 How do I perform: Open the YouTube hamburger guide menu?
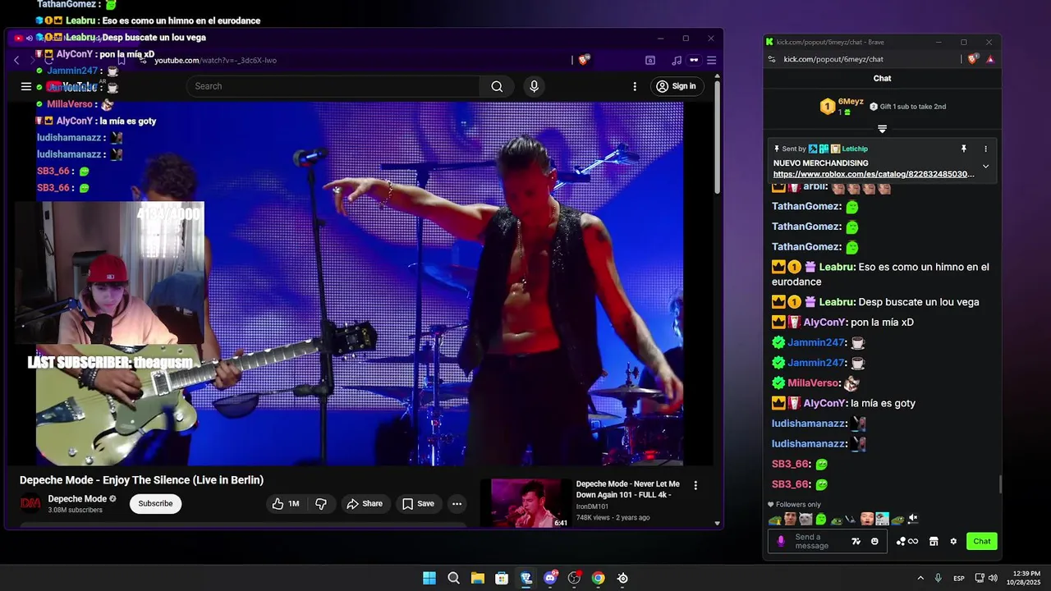[x=26, y=86]
